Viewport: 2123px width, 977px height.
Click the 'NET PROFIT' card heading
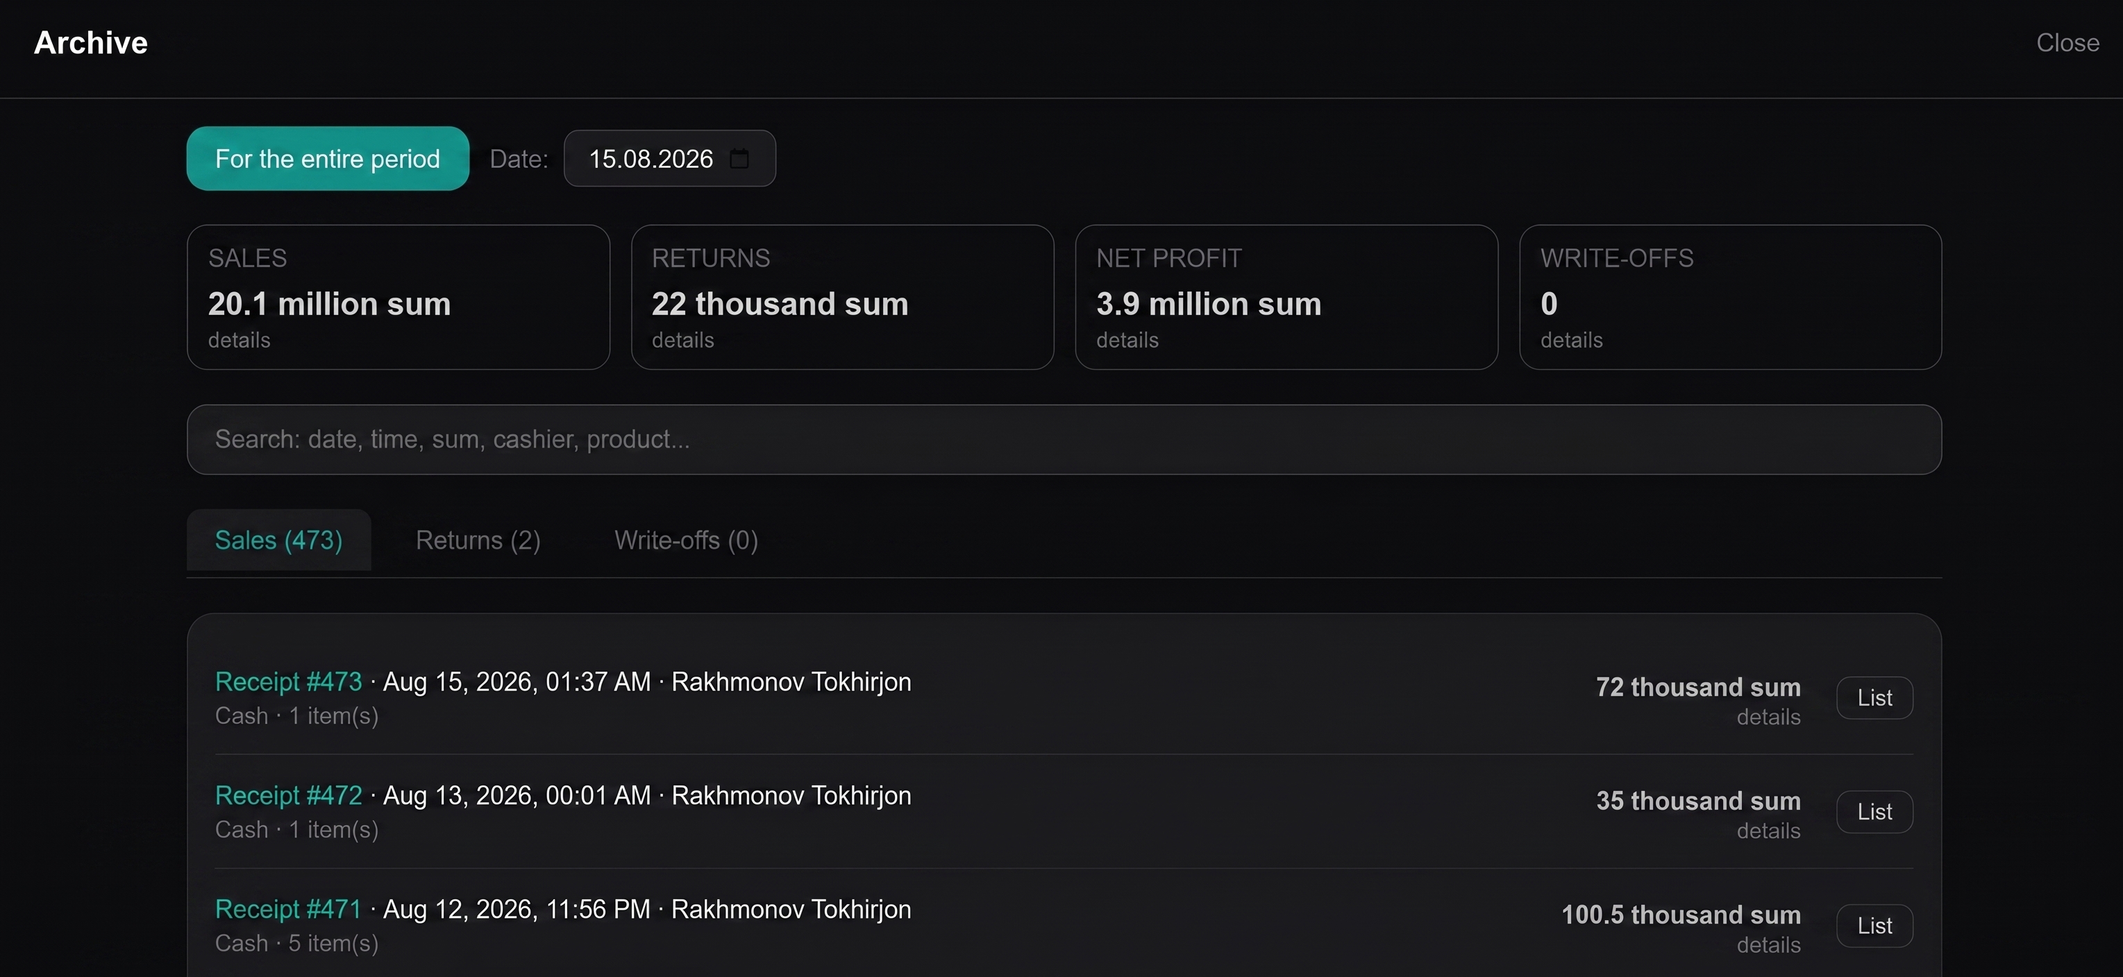click(x=1168, y=259)
